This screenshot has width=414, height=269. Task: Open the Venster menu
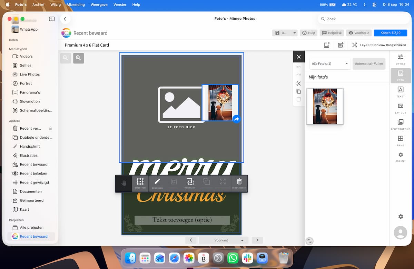point(120,4)
